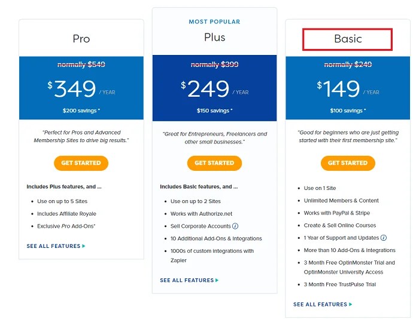Click the Pro plan heading
This screenshot has height=319, width=413.
[x=81, y=39]
